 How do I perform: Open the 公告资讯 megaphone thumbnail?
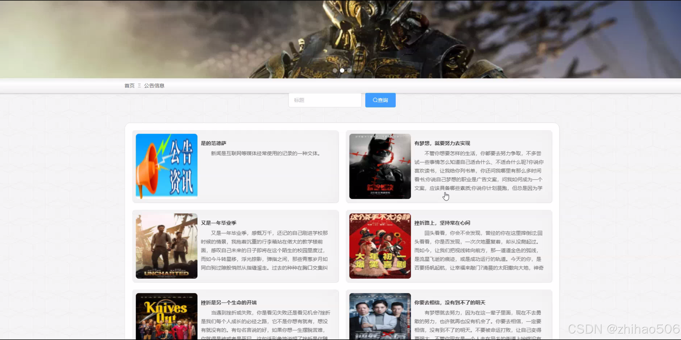pos(166,166)
